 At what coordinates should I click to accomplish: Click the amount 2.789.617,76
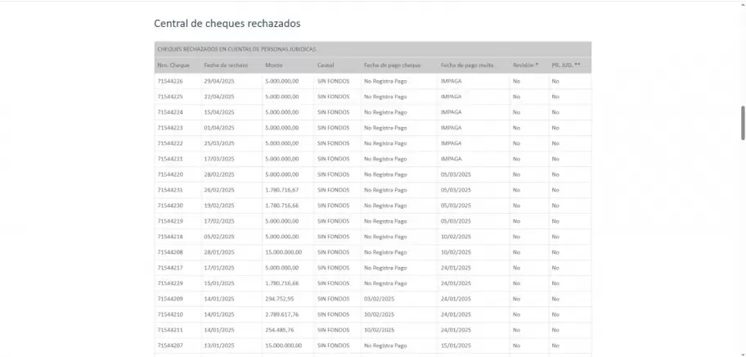[282, 314]
